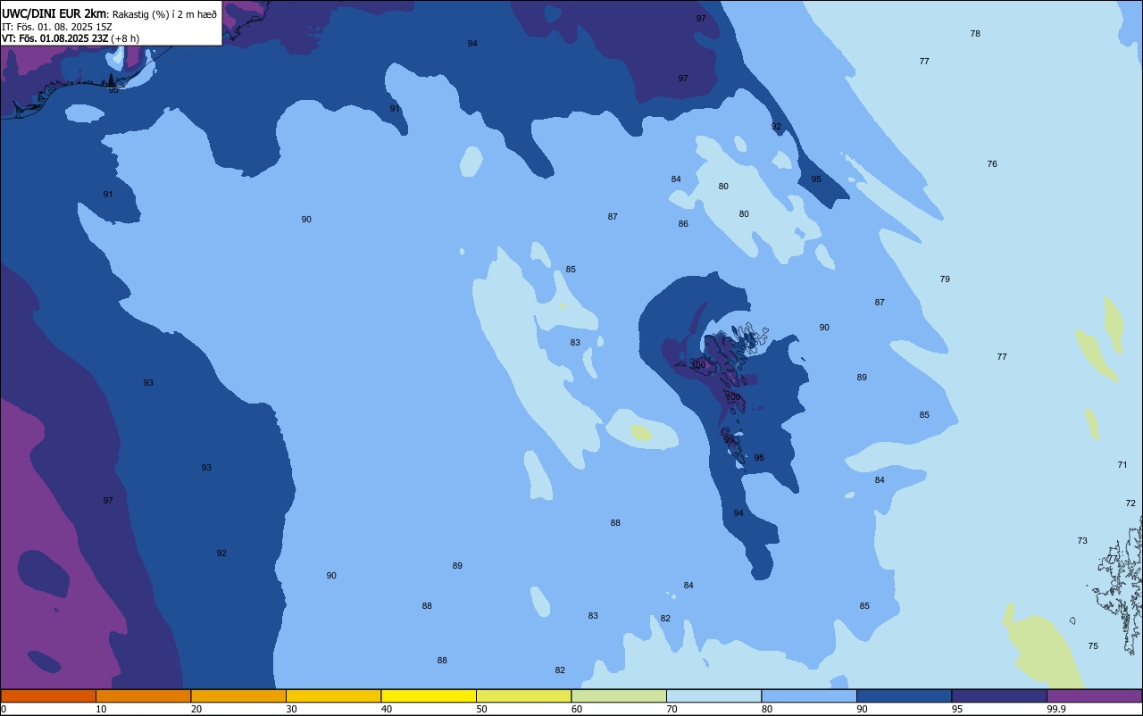Click the legend tick label 10

[101, 709]
